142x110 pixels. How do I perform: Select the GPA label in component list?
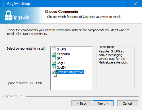[x=59, y=58]
